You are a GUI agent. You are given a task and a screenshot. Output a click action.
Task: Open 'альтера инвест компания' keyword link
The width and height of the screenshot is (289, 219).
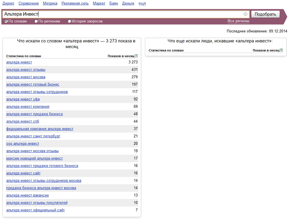(x=28, y=107)
